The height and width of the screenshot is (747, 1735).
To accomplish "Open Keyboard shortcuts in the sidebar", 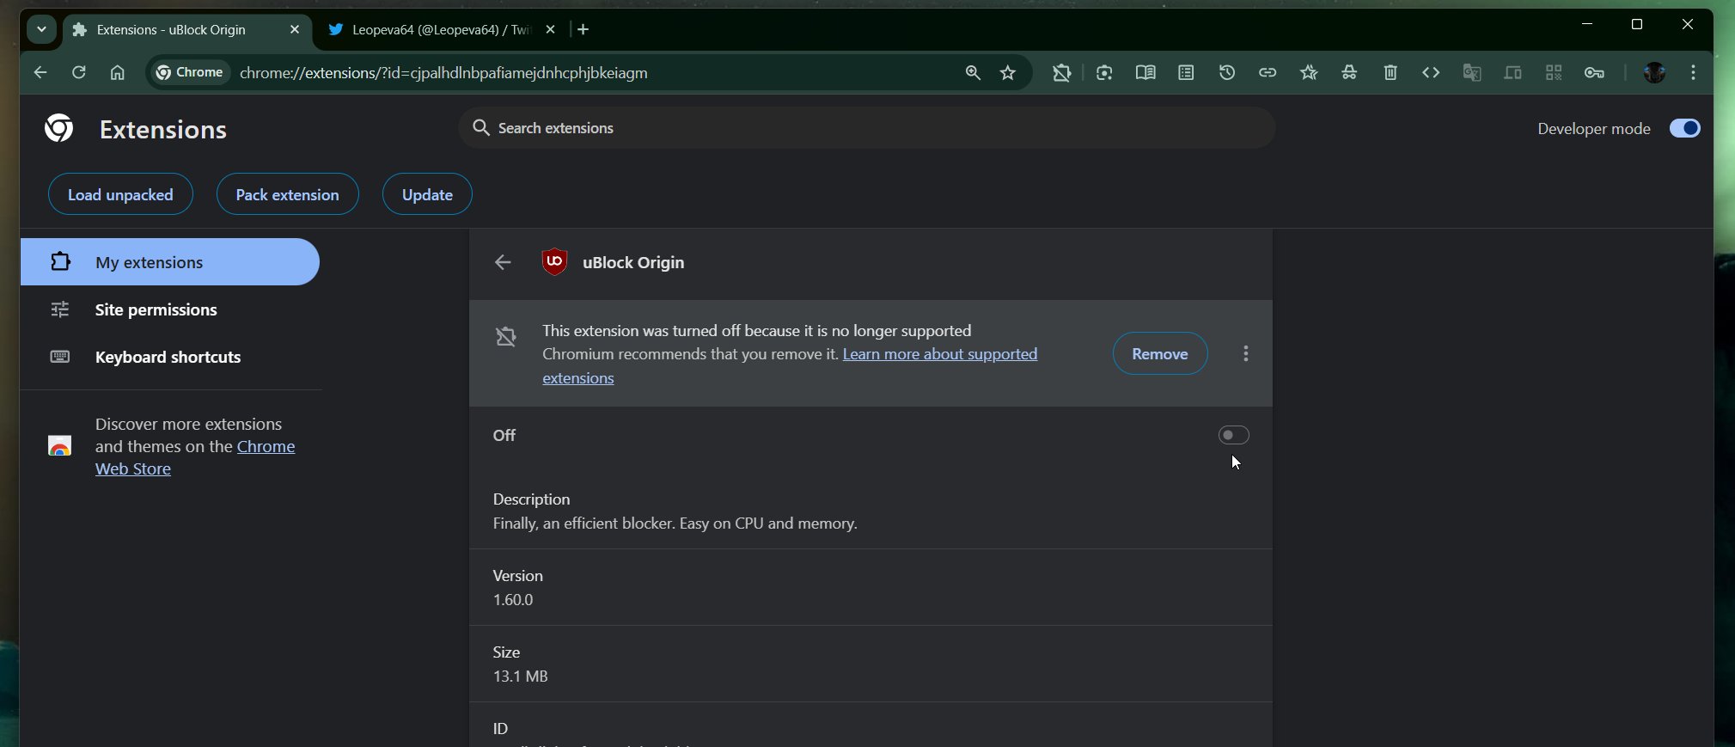I will click(x=168, y=357).
